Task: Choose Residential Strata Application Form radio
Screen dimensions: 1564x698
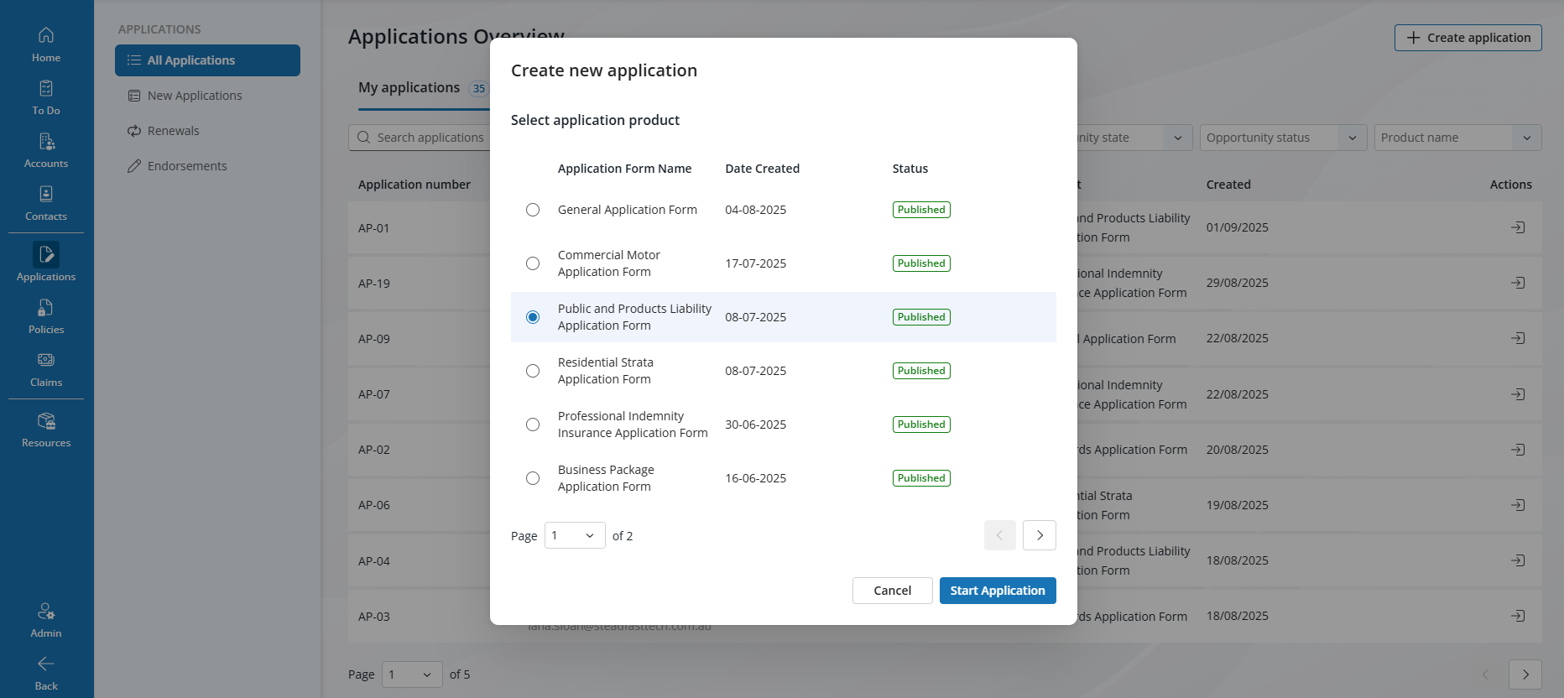Action: click(533, 371)
